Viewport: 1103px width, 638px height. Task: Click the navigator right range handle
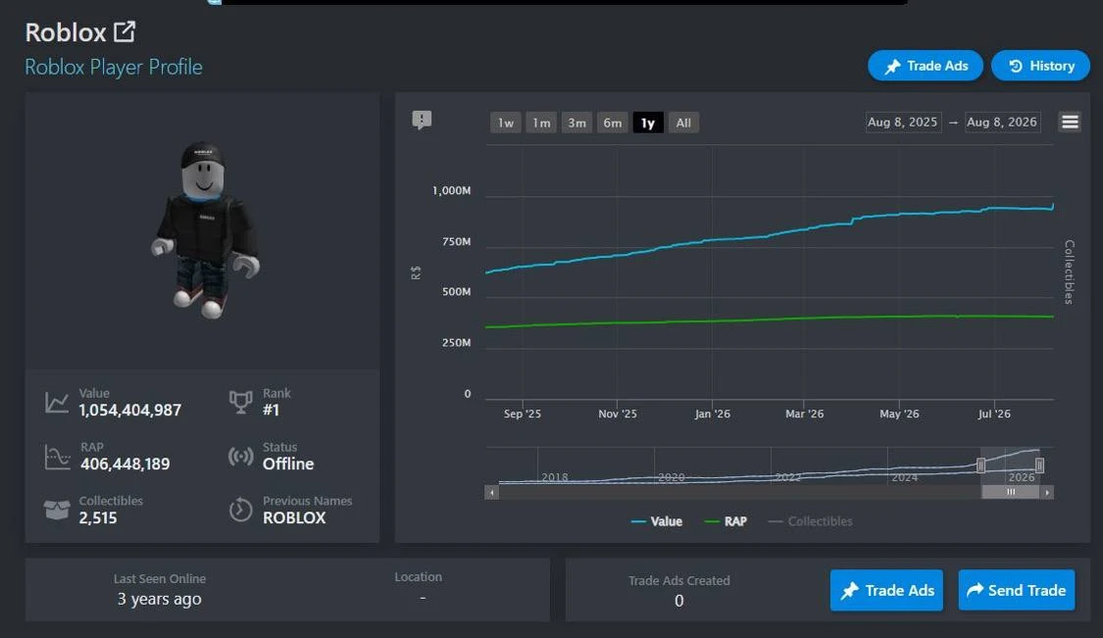coord(1039,465)
